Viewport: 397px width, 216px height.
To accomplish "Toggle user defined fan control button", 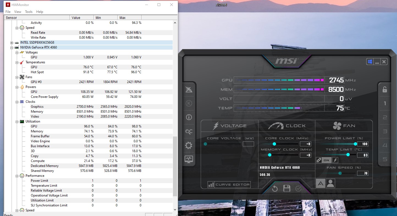I will (x=330, y=183).
